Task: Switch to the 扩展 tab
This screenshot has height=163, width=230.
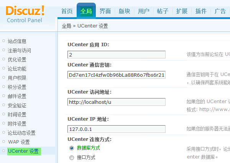Action: pos(182,11)
